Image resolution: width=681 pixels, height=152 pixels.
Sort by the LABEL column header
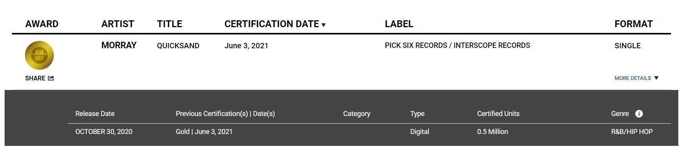pyautogui.click(x=399, y=24)
